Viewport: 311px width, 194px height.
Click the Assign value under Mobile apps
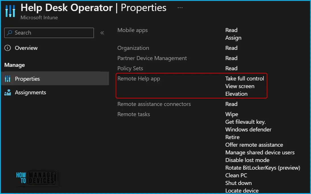[x=233, y=38]
